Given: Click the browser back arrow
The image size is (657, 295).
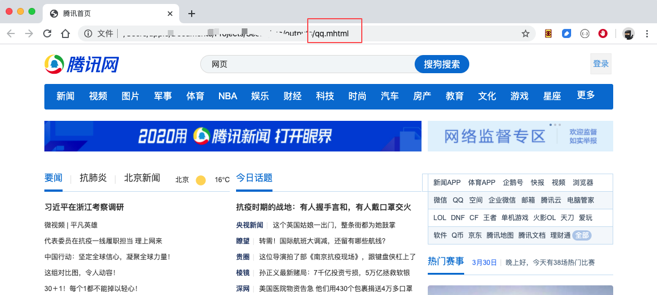Looking at the screenshot, I should [x=10, y=34].
